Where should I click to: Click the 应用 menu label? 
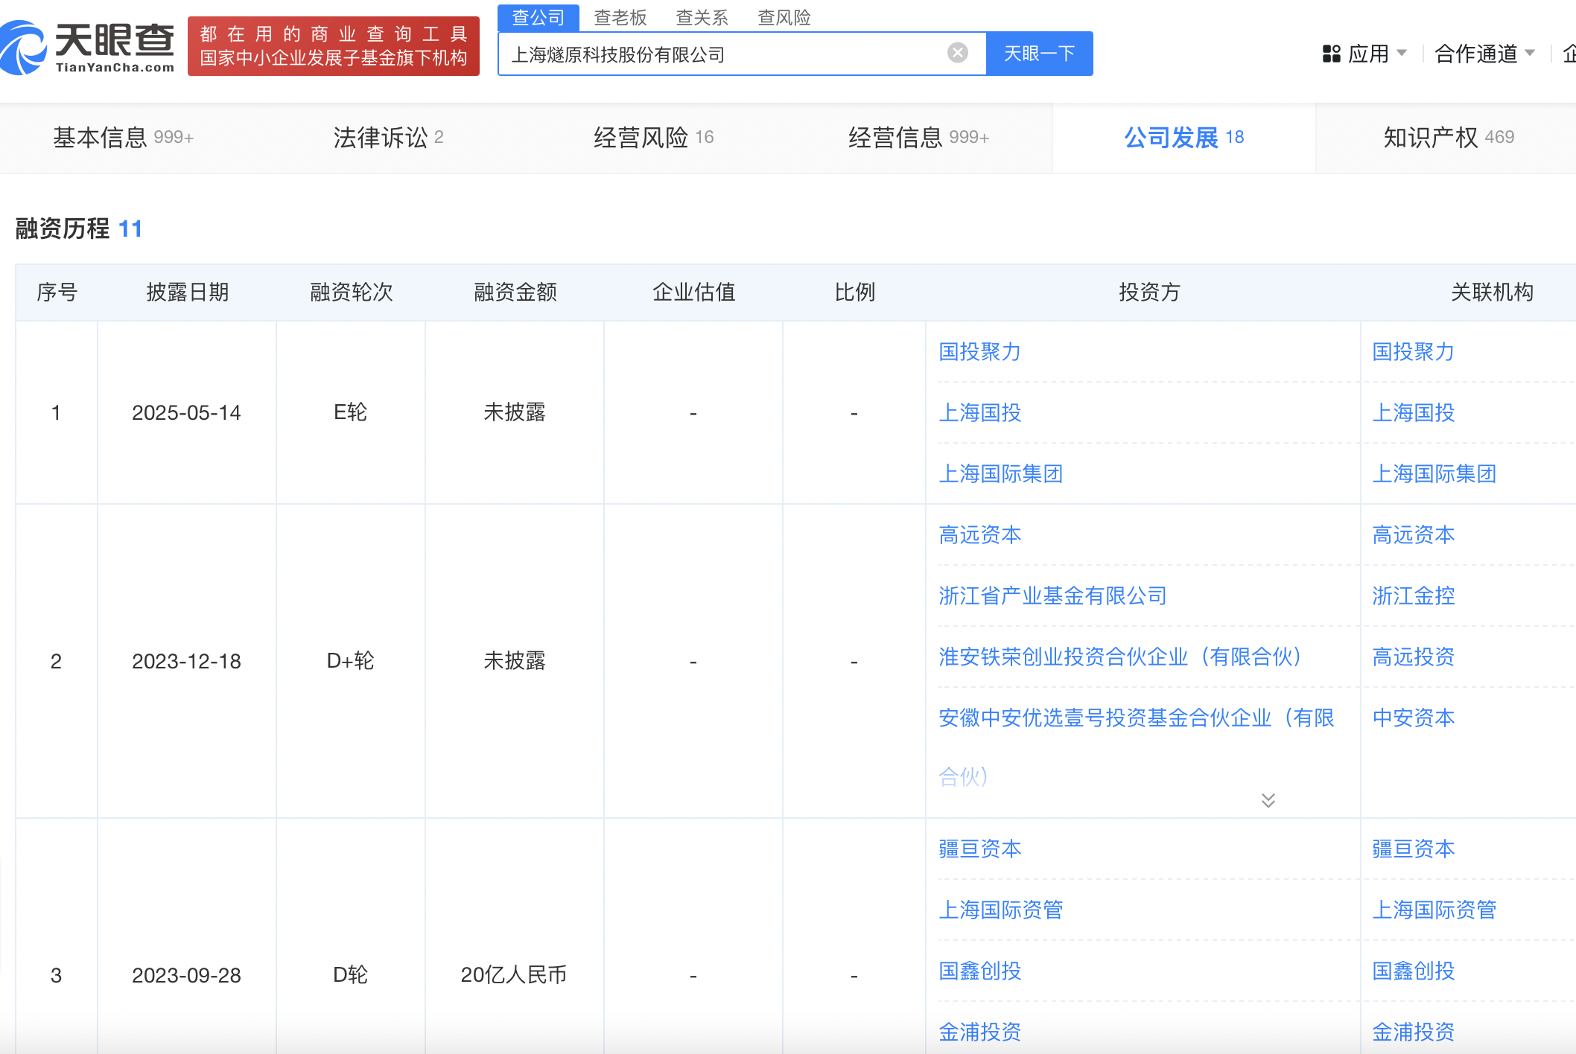point(1368,54)
